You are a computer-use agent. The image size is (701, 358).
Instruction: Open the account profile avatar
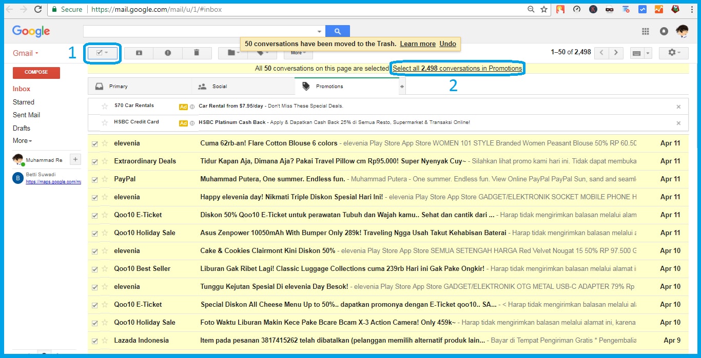click(x=682, y=31)
